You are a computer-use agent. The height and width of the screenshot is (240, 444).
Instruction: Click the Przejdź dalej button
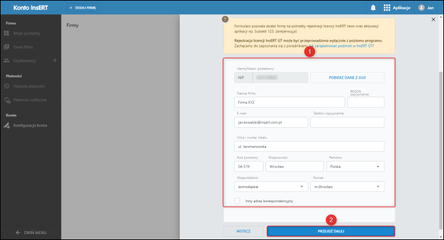331,231
